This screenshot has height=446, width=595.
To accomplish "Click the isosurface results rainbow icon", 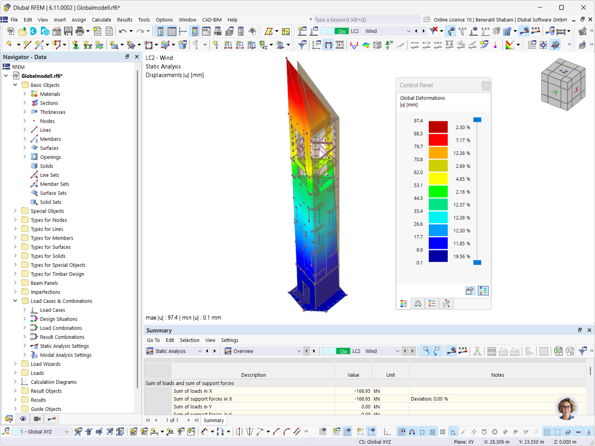I will click(x=366, y=45).
